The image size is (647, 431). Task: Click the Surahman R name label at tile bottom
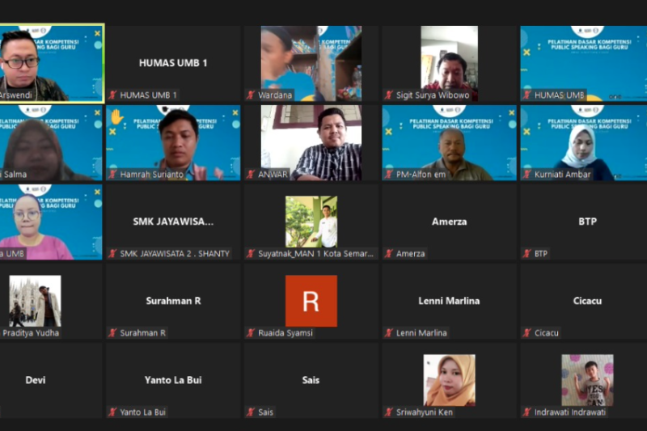(x=143, y=333)
